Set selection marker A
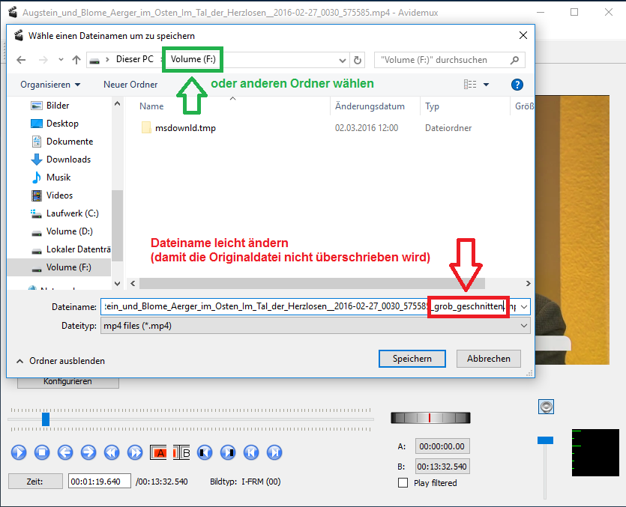Screen dimensions: 626x507 click(159, 452)
